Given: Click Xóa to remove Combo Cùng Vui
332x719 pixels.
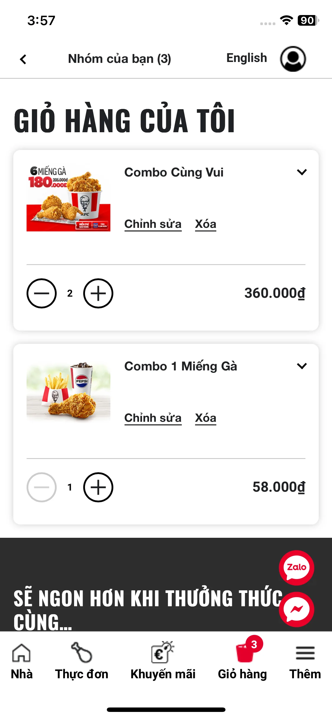Looking at the screenshot, I should (206, 224).
